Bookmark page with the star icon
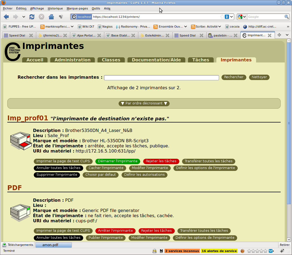This screenshot has width=292, height=255. 222,17
